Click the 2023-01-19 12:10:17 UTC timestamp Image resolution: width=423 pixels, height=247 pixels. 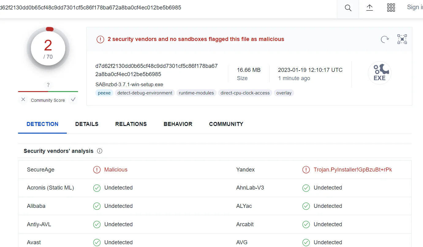pyautogui.click(x=310, y=70)
